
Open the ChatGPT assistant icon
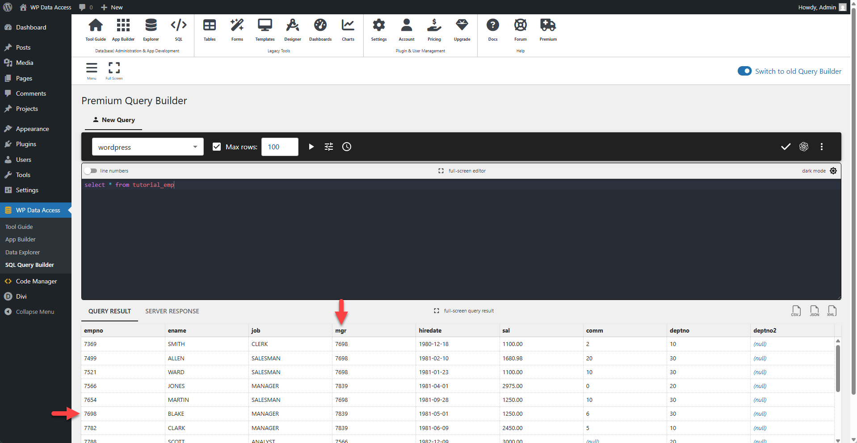pos(803,147)
